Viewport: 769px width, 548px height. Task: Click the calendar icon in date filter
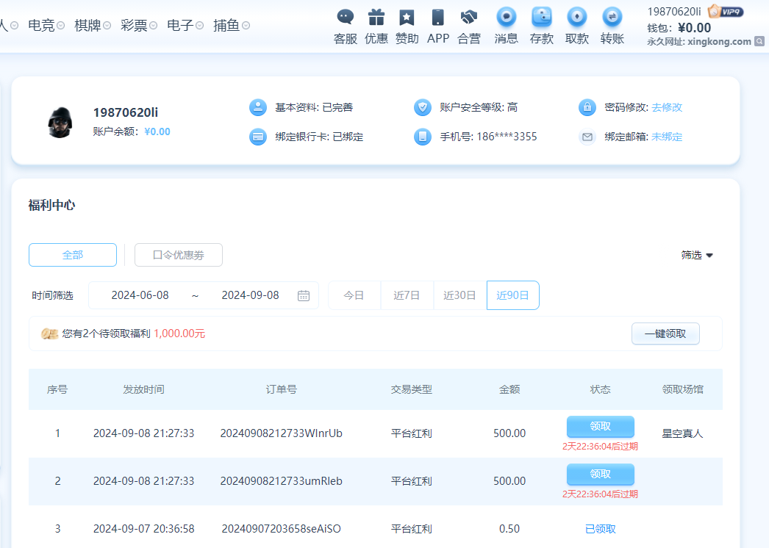click(x=304, y=295)
